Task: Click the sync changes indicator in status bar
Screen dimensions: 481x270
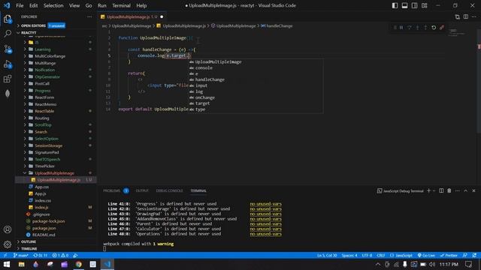Action: tap(41, 255)
